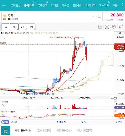This screenshot has width=125, height=136.
Task: Switch to 지수차트 tab
Action: coord(104,5)
